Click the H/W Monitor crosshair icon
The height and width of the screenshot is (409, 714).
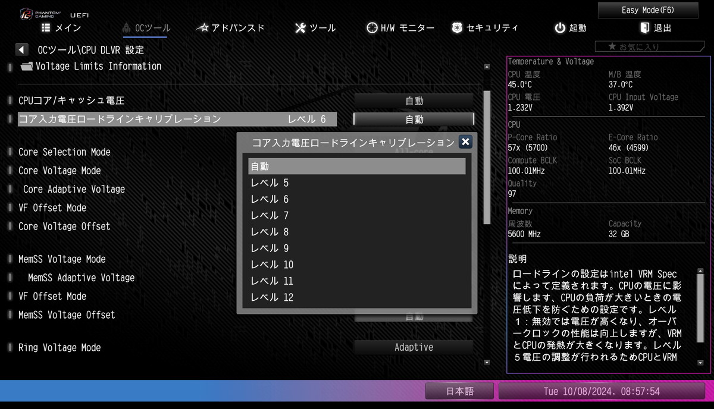click(x=372, y=27)
